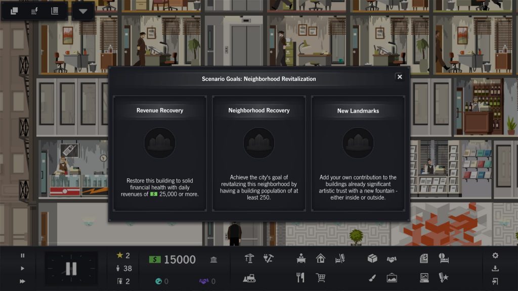Viewport: 518px width, 291px height.
Task: Toggle the floor layers overlay view
Action: click(x=14, y=11)
